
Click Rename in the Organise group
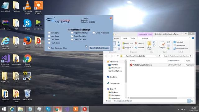pos(139,48)
